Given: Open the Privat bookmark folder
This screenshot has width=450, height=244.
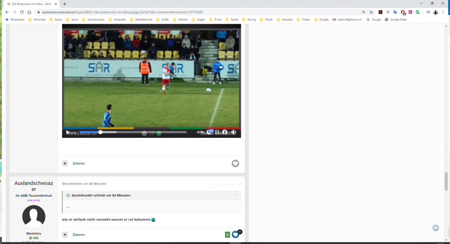Looking at the screenshot, I should (x=216, y=19).
